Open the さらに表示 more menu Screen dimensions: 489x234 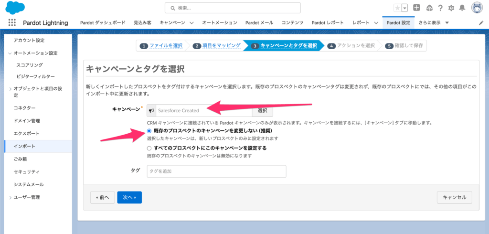434,22
